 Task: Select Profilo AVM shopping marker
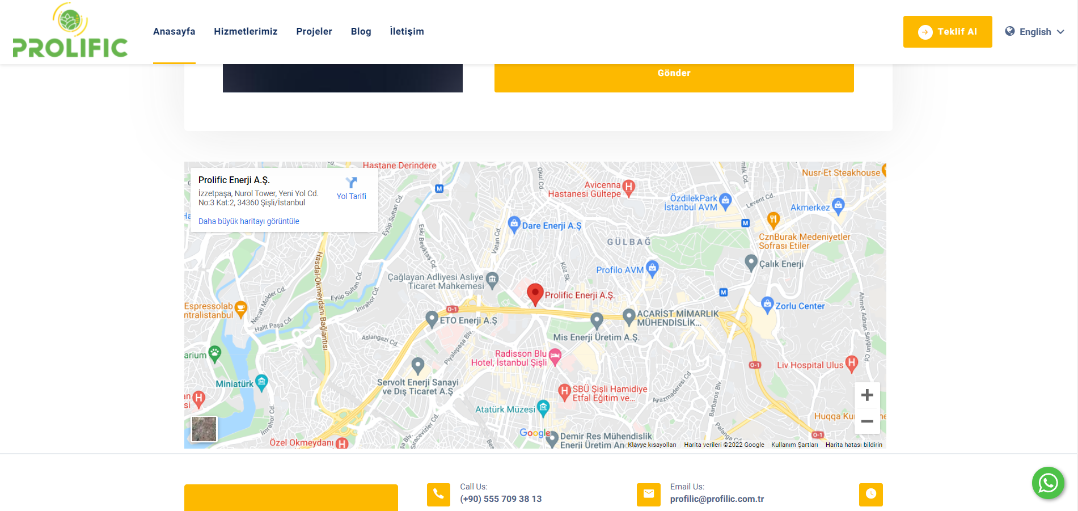click(653, 269)
